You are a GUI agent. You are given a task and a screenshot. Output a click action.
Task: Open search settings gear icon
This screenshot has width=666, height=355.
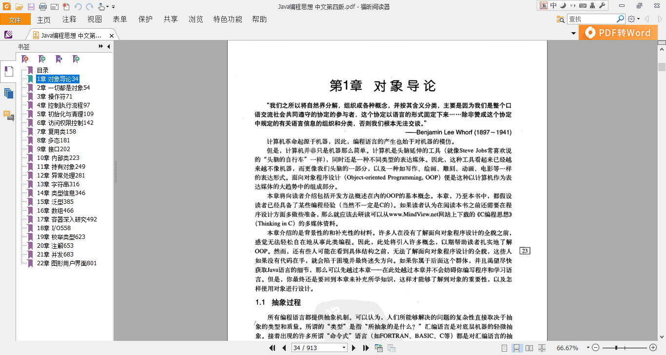point(632,19)
